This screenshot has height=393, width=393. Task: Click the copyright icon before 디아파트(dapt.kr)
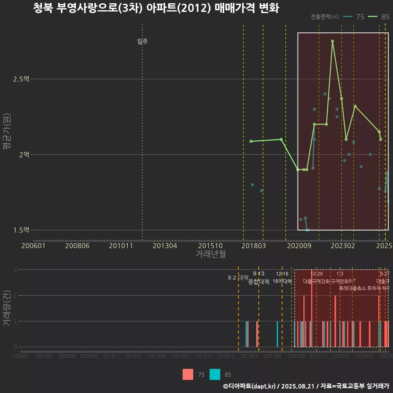225,386
